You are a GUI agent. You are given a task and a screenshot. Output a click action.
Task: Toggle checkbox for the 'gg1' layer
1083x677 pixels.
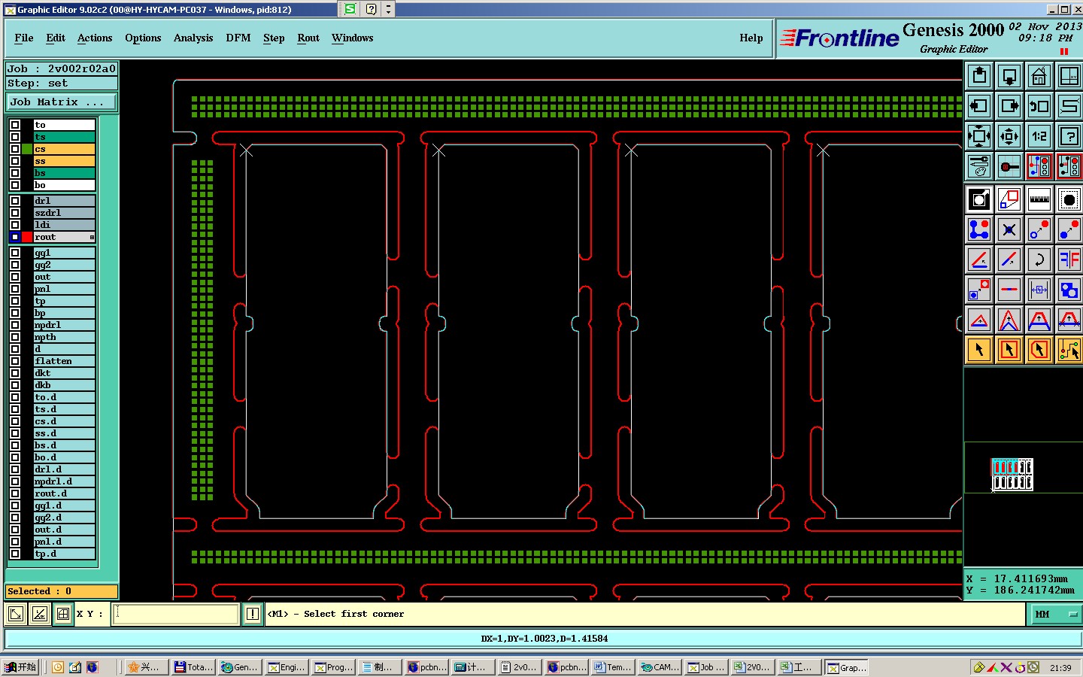pos(15,253)
